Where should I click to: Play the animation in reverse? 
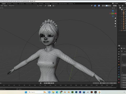pyautogui.click(x=48, y=83)
